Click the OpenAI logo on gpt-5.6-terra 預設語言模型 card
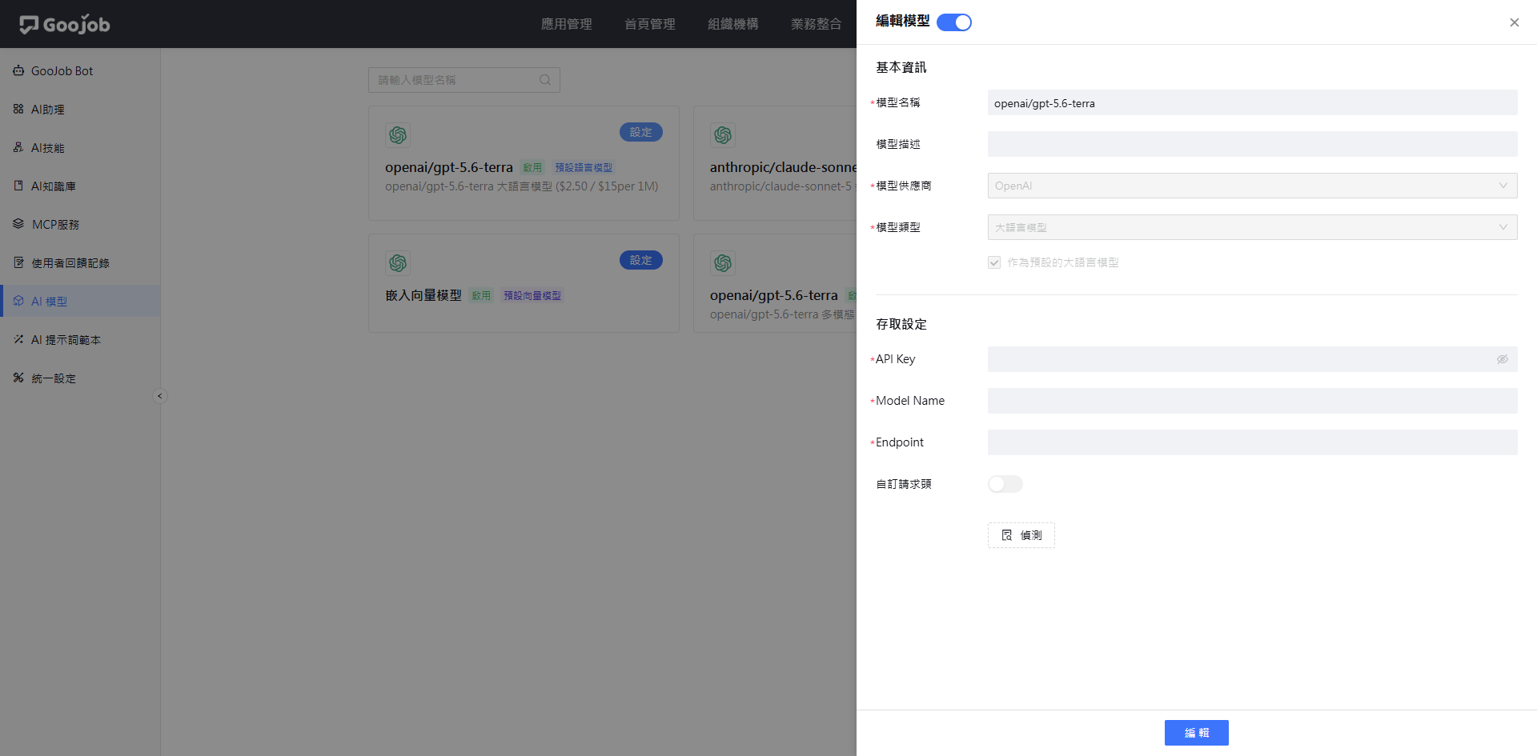1537x756 pixels. (x=398, y=135)
